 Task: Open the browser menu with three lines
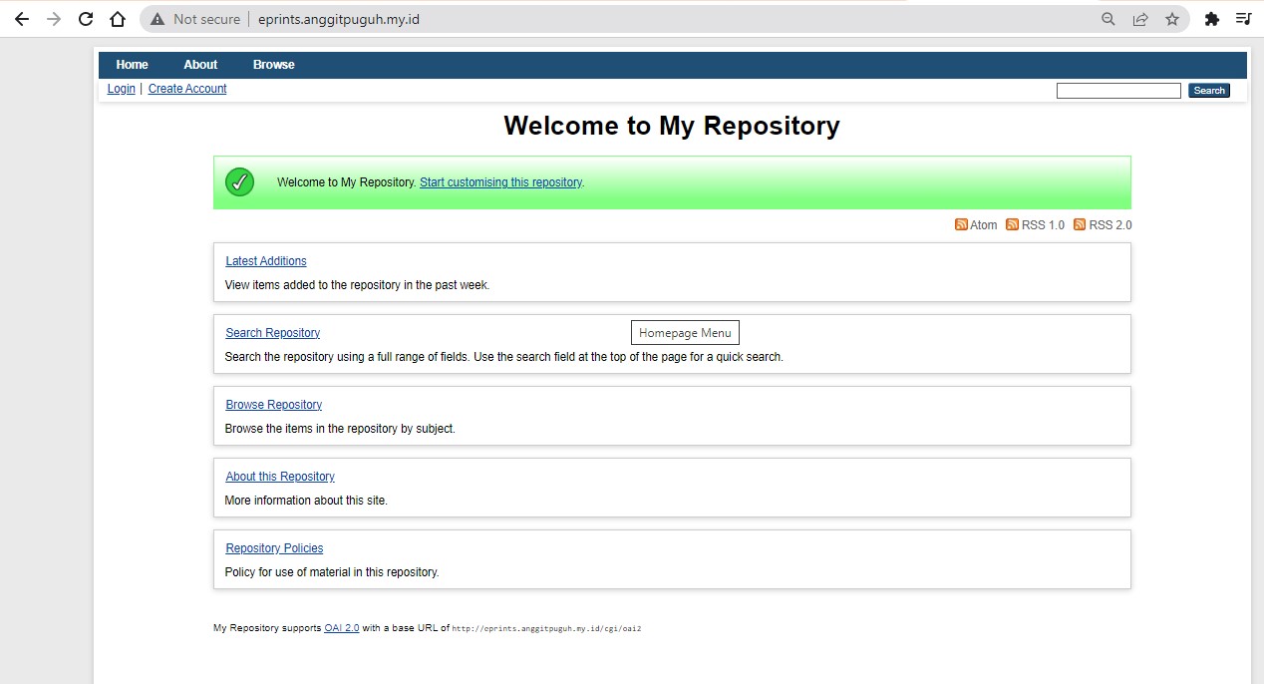(x=1242, y=18)
